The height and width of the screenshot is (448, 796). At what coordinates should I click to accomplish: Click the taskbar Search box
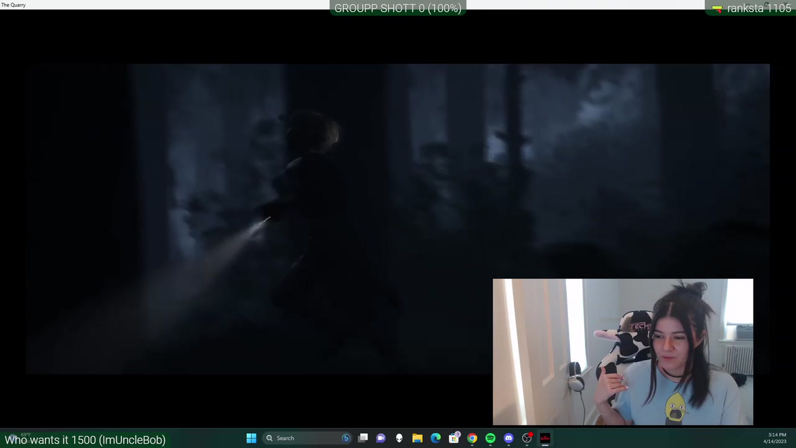[x=307, y=438]
